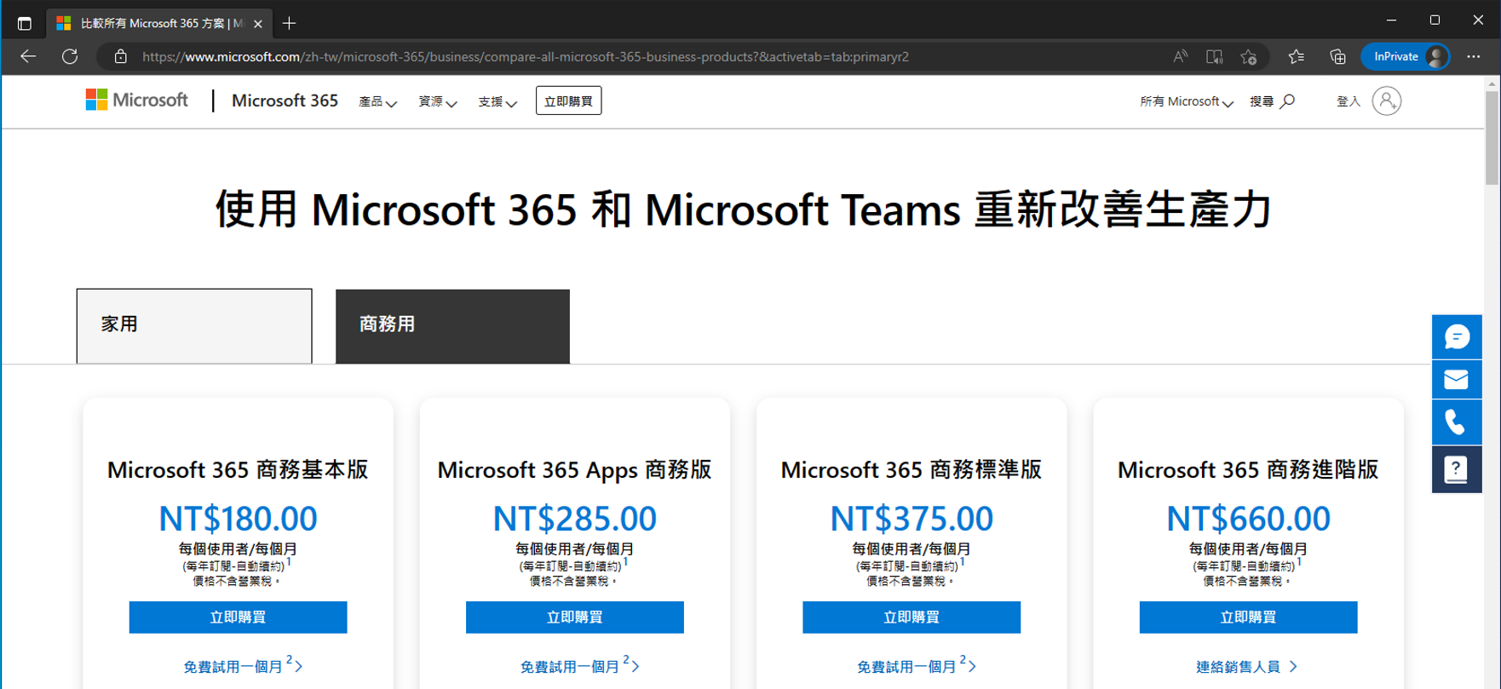Click the search magnifier icon
Image resolution: width=1501 pixels, height=689 pixels.
1287,101
